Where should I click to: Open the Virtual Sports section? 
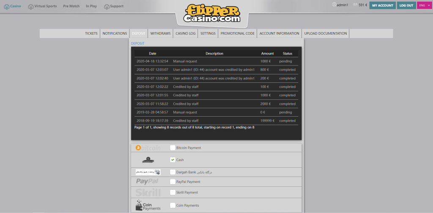point(43,6)
